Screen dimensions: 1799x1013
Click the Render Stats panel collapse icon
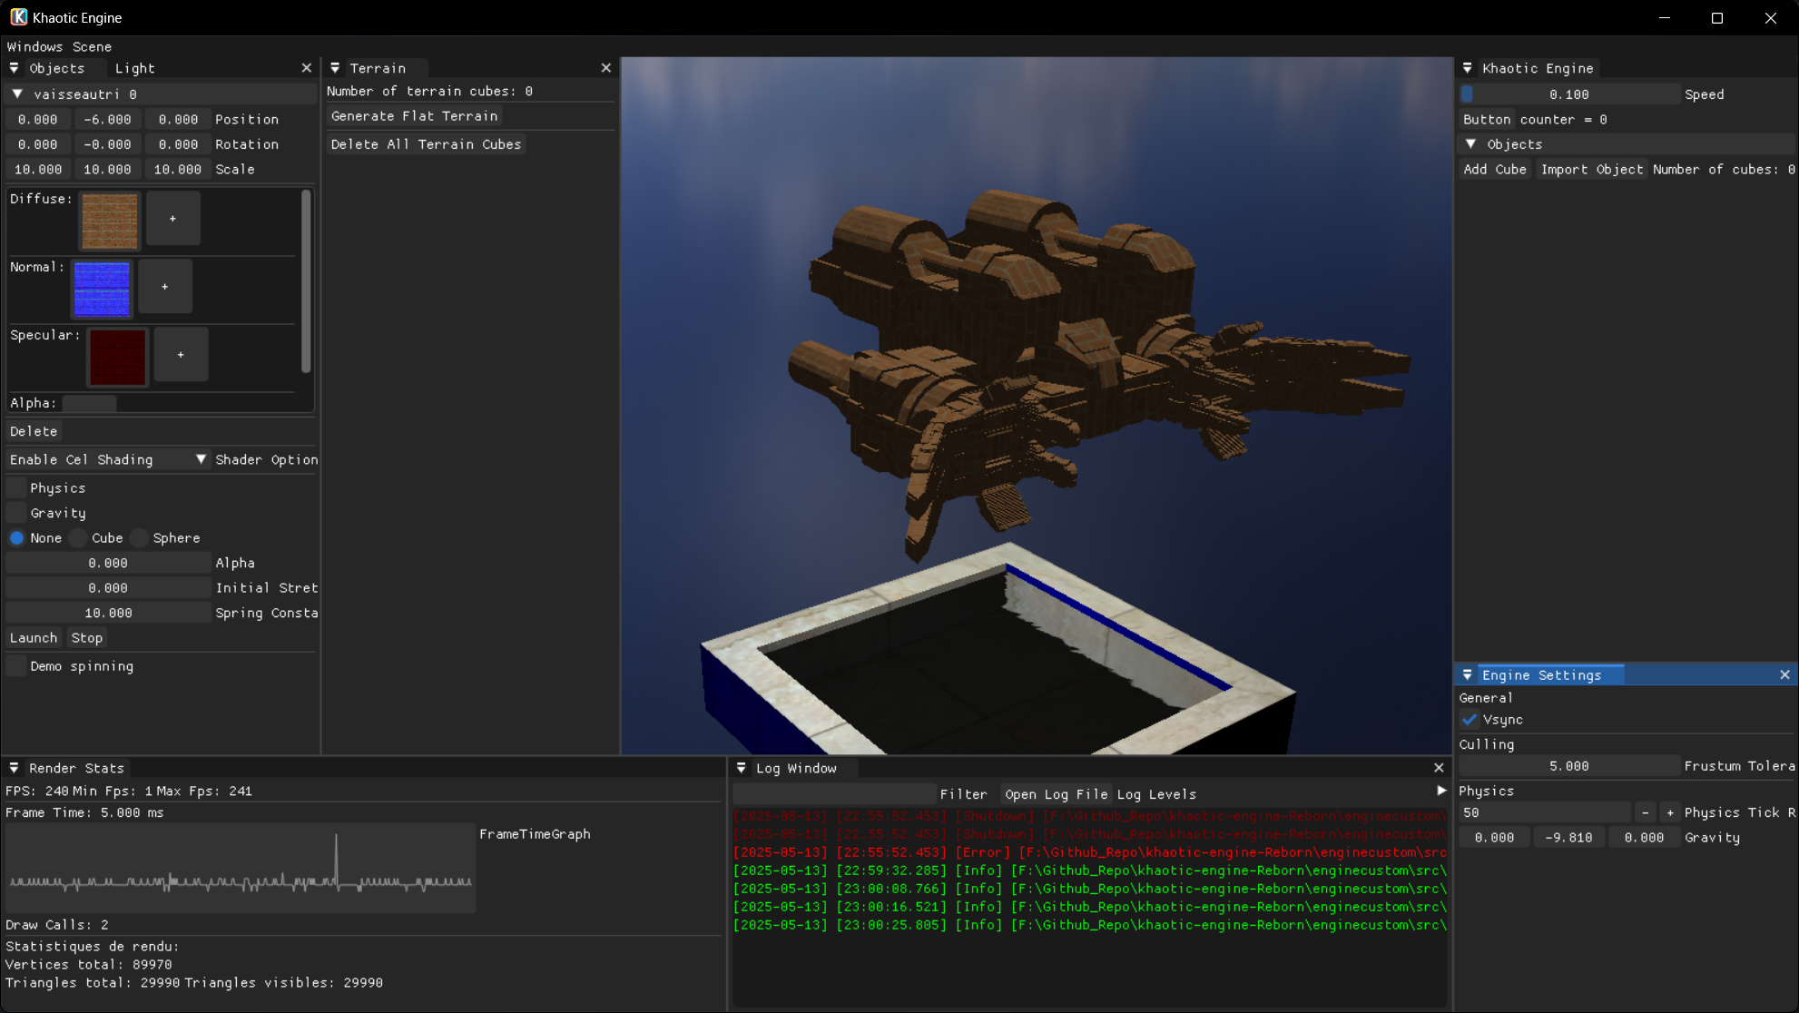[x=13, y=767]
